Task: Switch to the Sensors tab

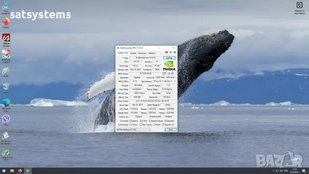Action: (x=133, y=53)
